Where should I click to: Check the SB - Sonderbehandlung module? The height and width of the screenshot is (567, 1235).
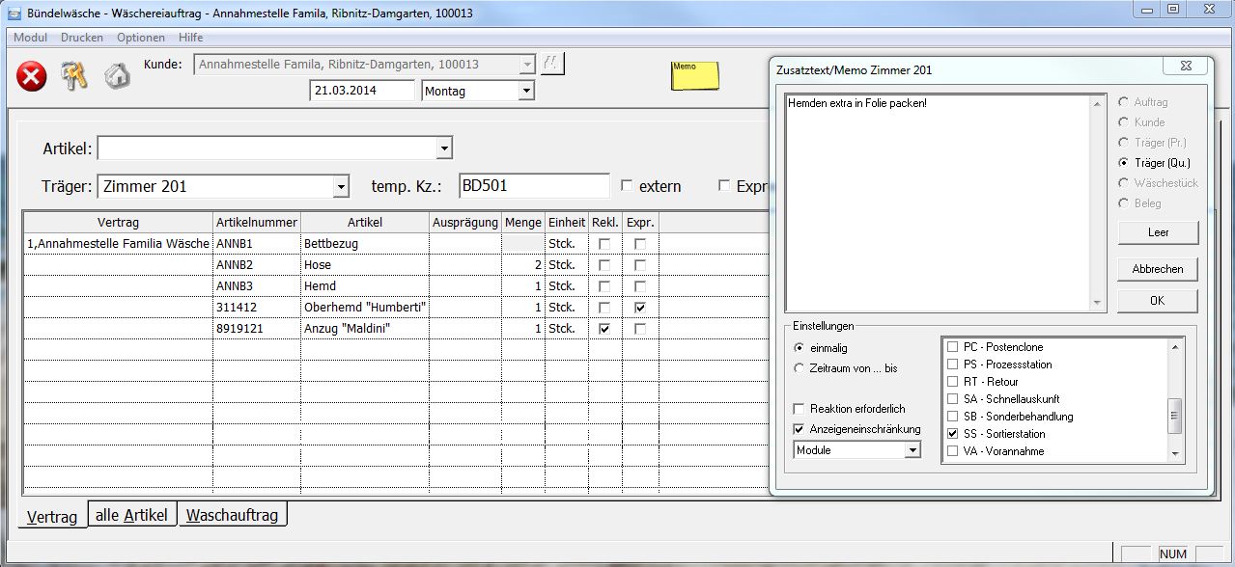pos(953,417)
